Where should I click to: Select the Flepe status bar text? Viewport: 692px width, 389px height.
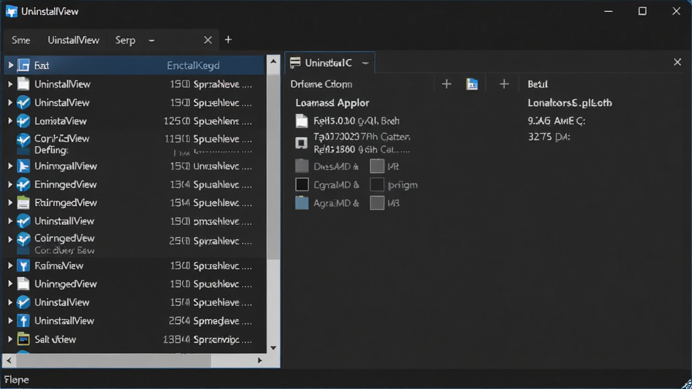click(x=16, y=380)
